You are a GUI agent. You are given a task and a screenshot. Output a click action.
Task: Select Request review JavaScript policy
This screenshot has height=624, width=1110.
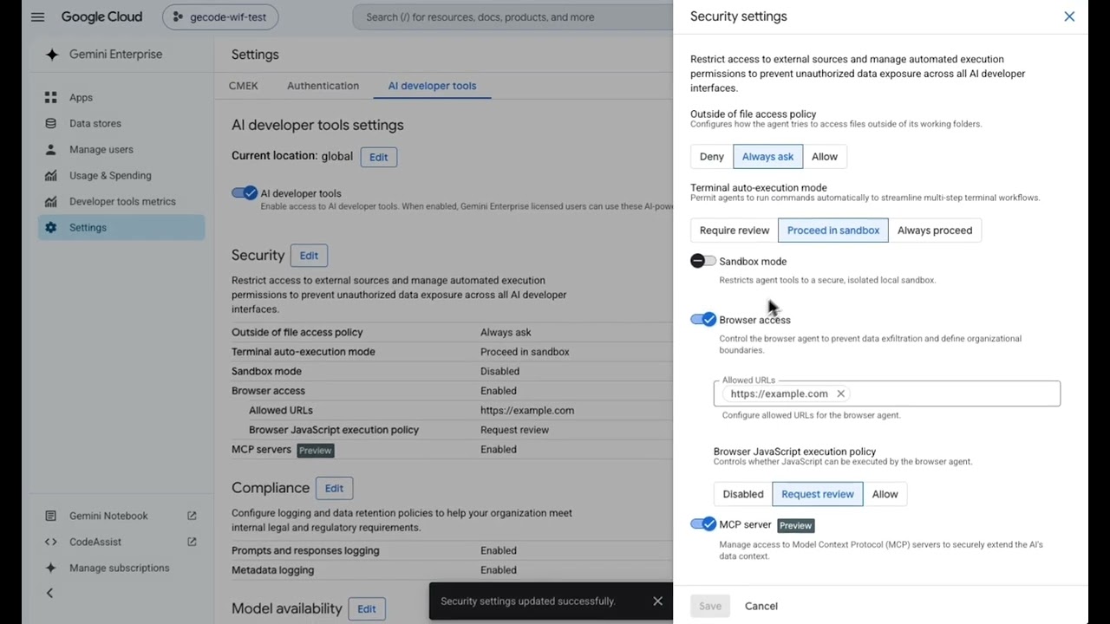tap(818, 494)
